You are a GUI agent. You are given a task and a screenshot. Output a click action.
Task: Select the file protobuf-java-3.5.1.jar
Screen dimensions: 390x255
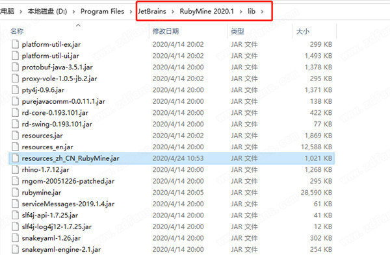pyautogui.click(x=57, y=67)
